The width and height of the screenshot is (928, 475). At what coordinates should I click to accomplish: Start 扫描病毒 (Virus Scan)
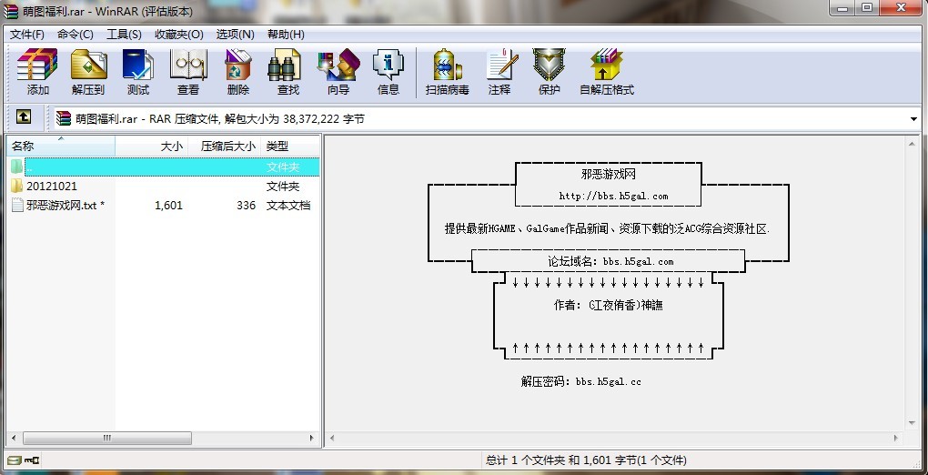click(x=448, y=72)
